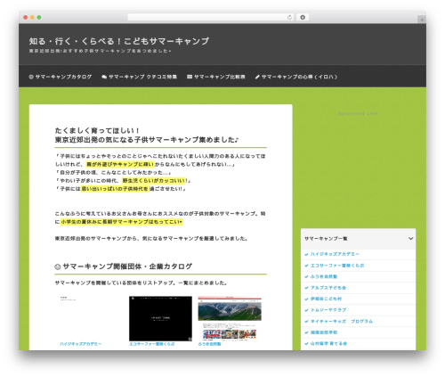The width and height of the screenshot is (445, 377).
Task: Open ハイジキッズアカデミー in the sidebar list
Action: click(x=335, y=254)
